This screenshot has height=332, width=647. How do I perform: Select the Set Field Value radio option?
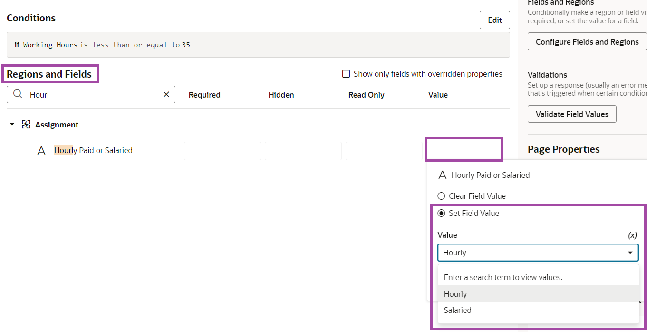[x=441, y=213]
